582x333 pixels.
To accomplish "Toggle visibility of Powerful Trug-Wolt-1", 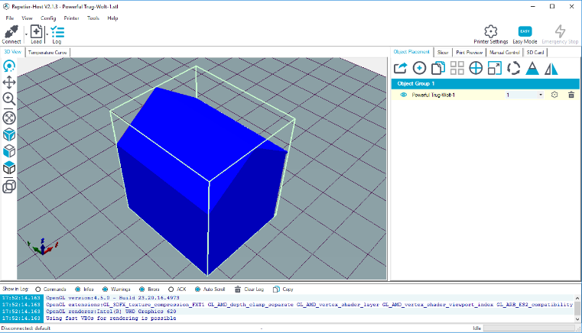I will 404,95.
